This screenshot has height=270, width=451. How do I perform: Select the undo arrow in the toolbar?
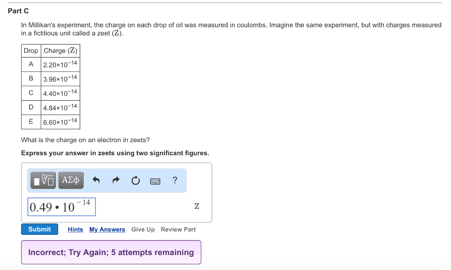point(96,180)
